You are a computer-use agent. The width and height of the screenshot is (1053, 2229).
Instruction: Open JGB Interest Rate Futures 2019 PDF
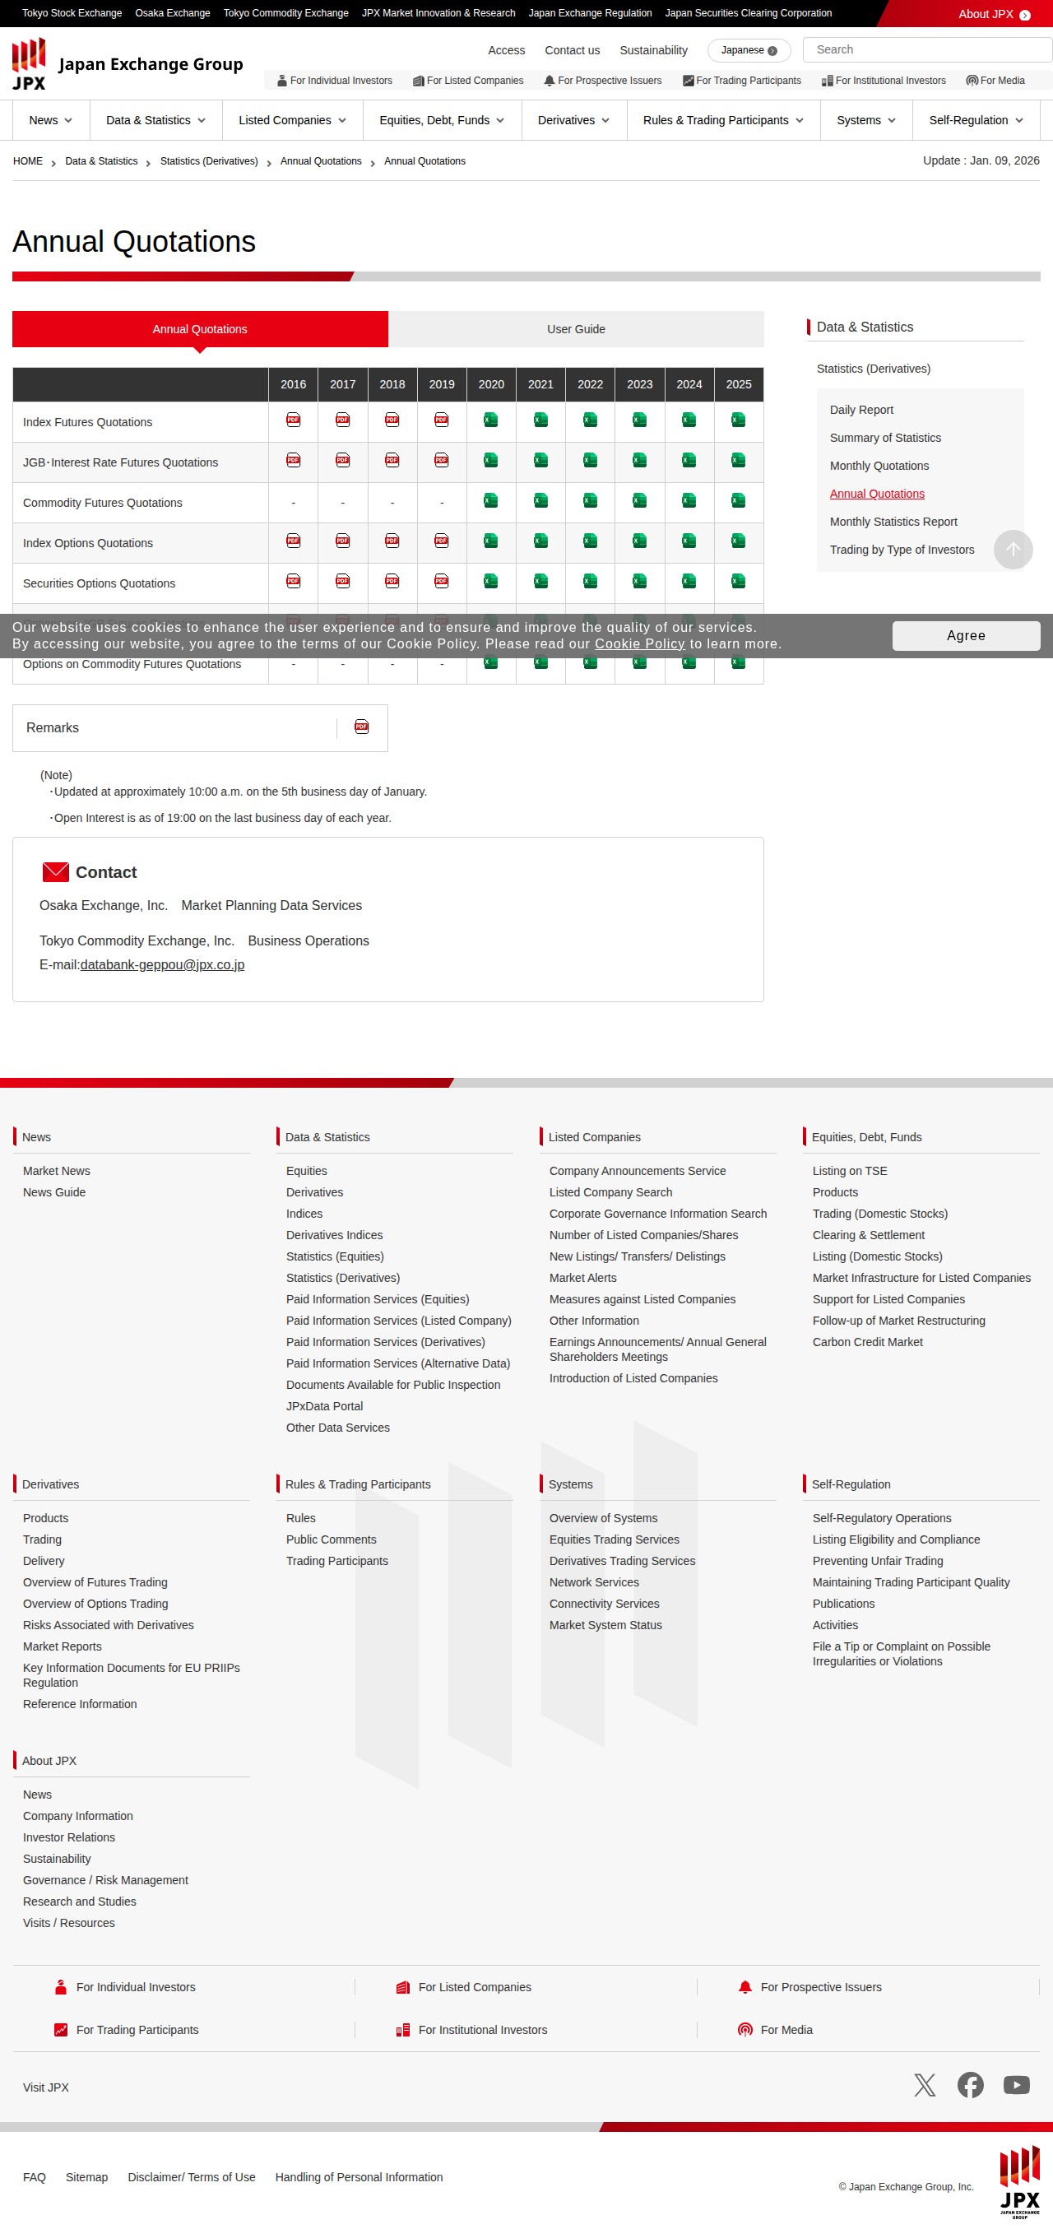pyautogui.click(x=441, y=460)
